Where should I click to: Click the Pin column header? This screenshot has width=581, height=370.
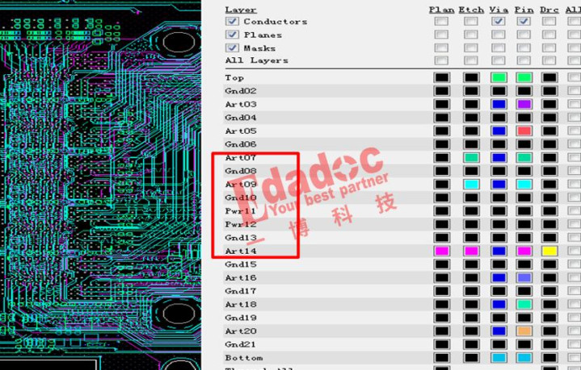click(x=524, y=10)
